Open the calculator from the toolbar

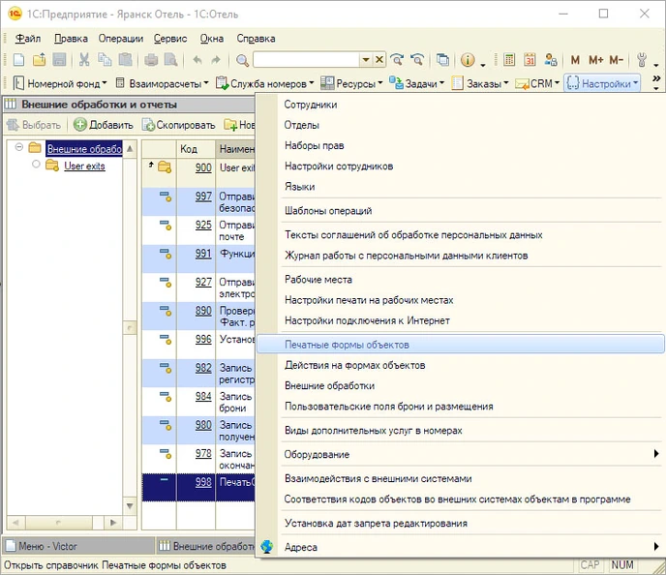tap(506, 60)
